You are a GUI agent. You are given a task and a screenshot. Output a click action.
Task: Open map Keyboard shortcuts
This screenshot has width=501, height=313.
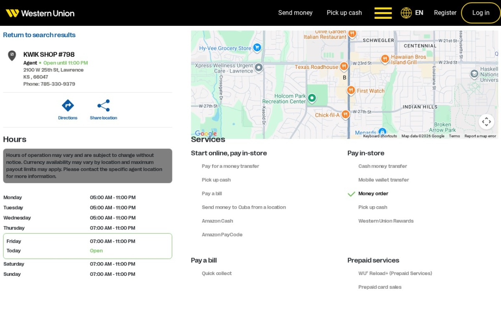pos(380,136)
